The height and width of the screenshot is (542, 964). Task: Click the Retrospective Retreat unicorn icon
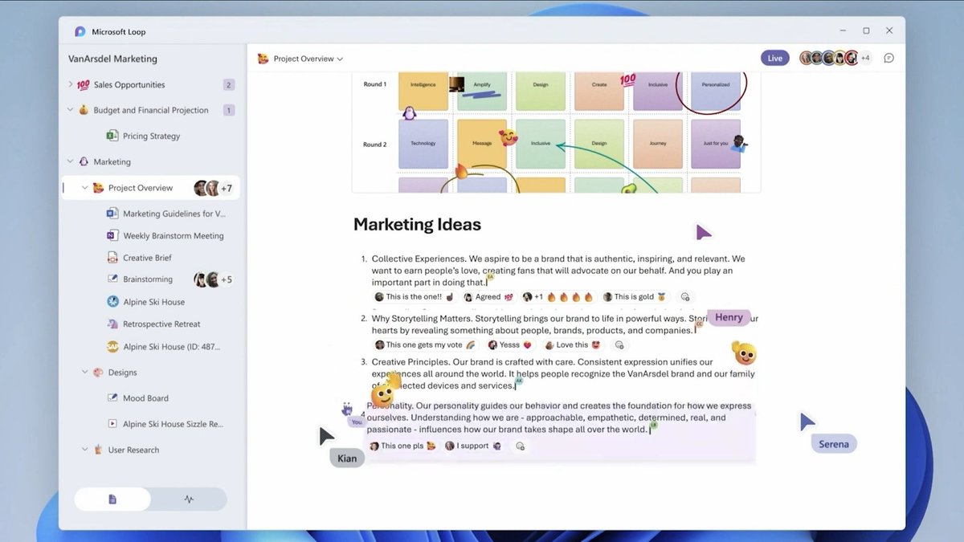(x=112, y=324)
